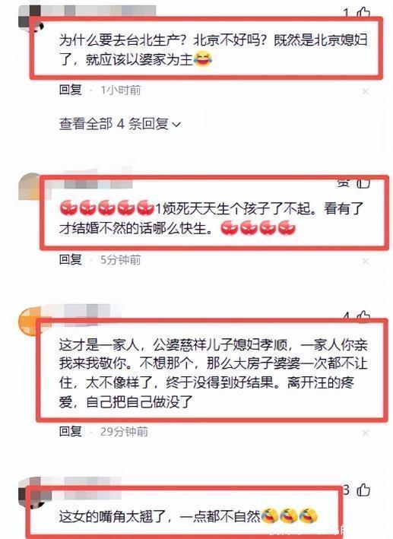393x539 pixels.
Task: Expand 查看全部 4 条回复
Action: click(x=119, y=124)
